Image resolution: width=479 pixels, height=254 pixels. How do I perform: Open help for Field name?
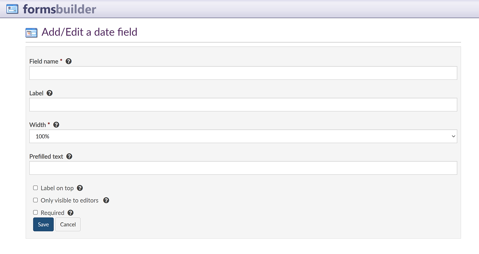click(x=69, y=61)
